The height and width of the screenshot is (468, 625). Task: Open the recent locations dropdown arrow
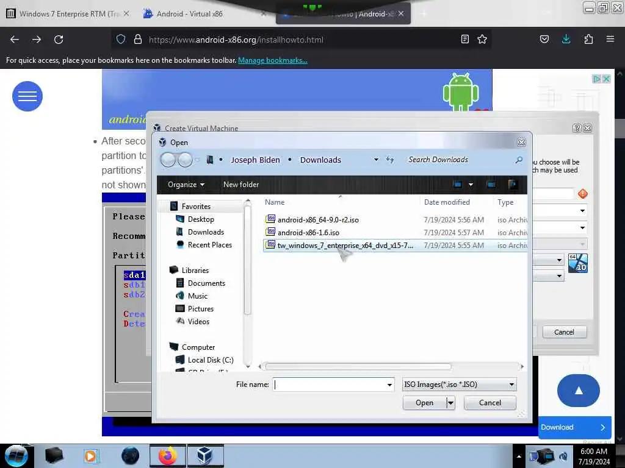click(197, 160)
